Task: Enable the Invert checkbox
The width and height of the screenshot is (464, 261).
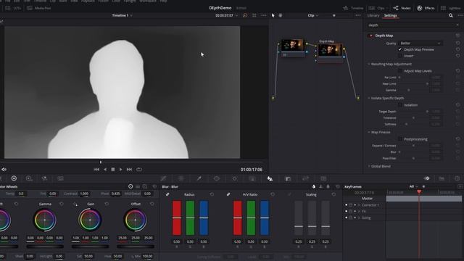Action: (x=400, y=56)
